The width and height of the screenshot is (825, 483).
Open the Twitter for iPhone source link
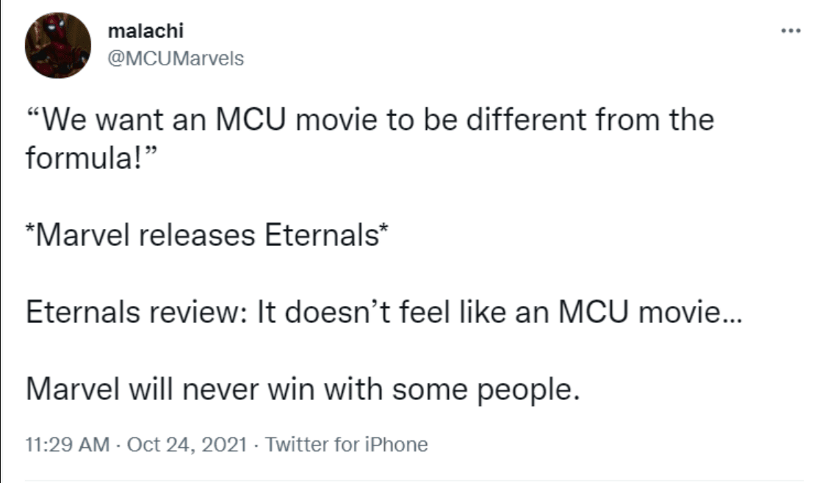coord(345,444)
